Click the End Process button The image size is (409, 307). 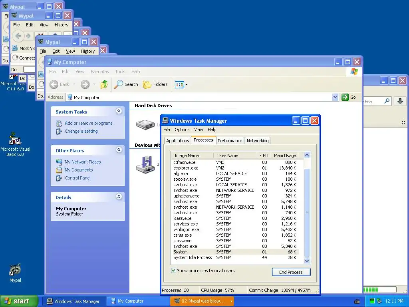point(291,272)
